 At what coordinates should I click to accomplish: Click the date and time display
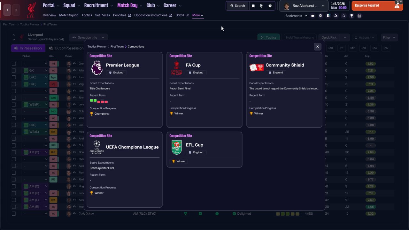tap(338, 6)
